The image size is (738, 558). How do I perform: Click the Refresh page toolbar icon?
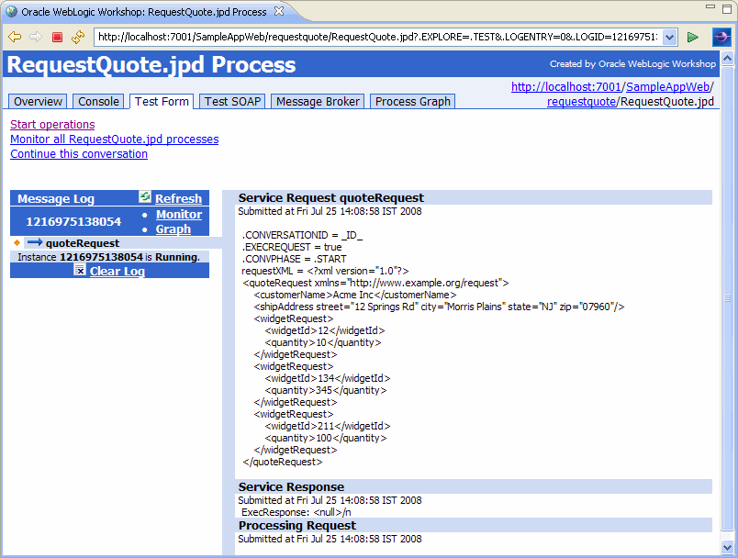(x=78, y=37)
